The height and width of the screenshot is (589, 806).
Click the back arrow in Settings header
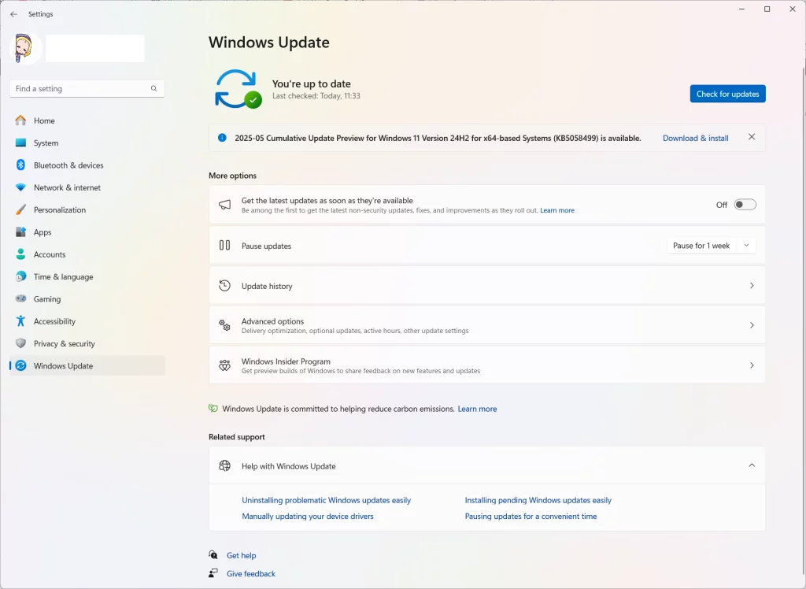(14, 14)
